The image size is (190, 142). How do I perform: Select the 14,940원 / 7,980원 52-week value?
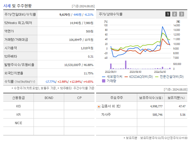[x=81, y=23]
